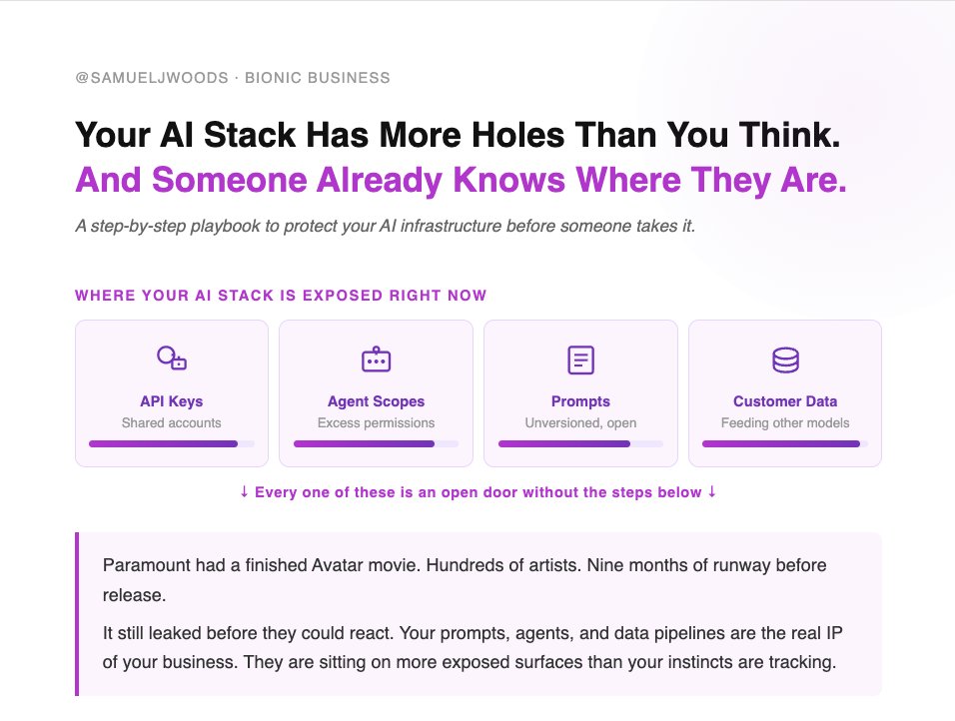Click the Prompts exposure progress bar
This screenshot has height=721, width=955.
coord(580,444)
